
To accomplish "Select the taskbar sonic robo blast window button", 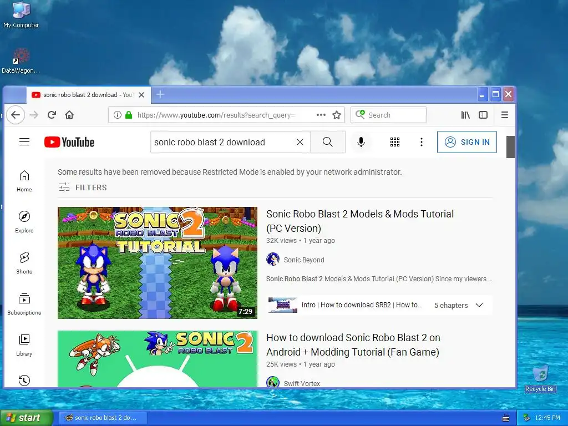I will point(103,418).
